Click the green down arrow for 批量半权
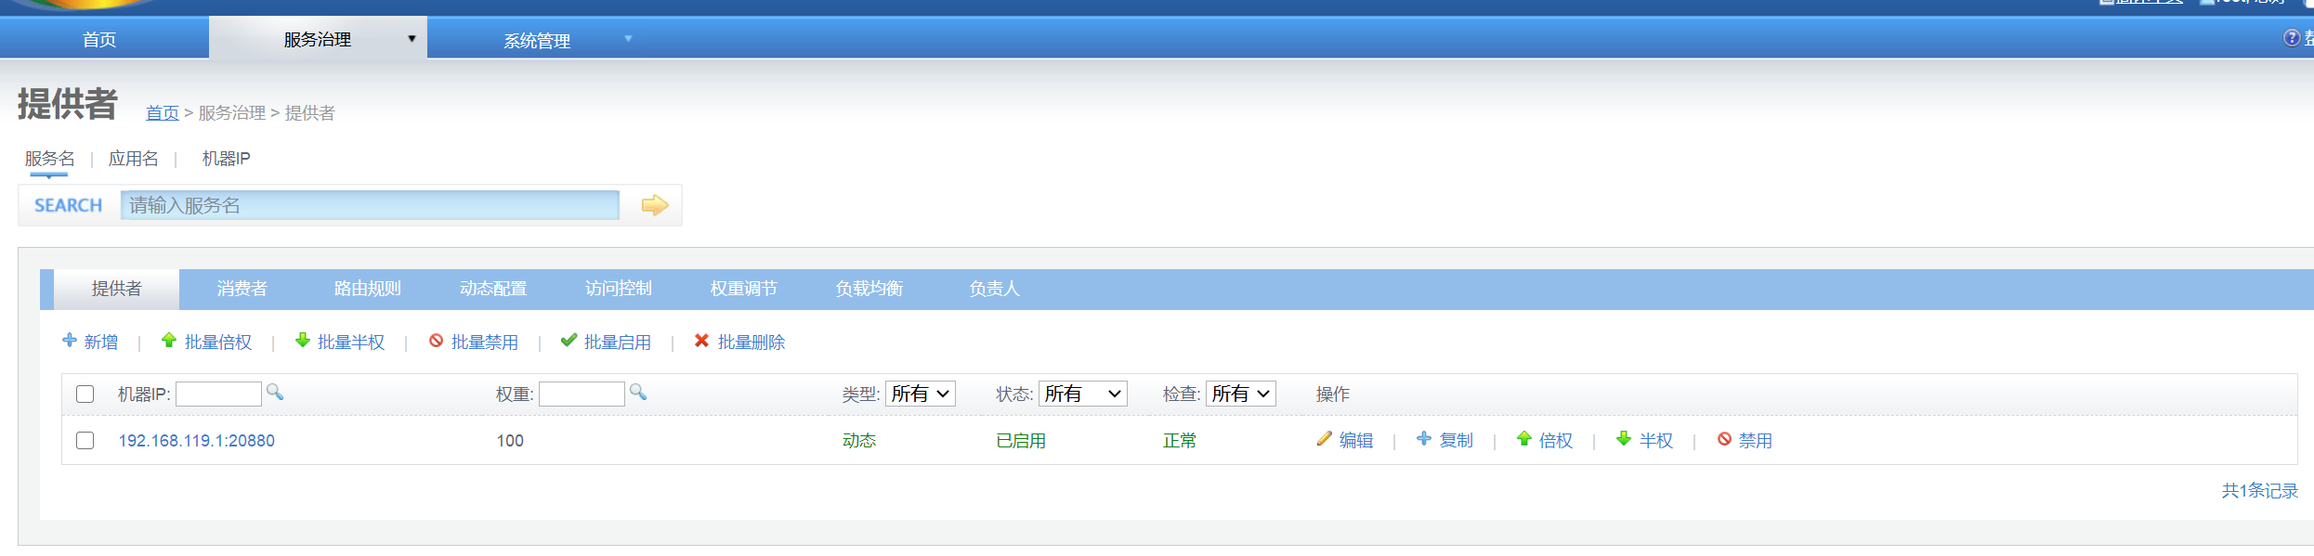 coord(303,341)
